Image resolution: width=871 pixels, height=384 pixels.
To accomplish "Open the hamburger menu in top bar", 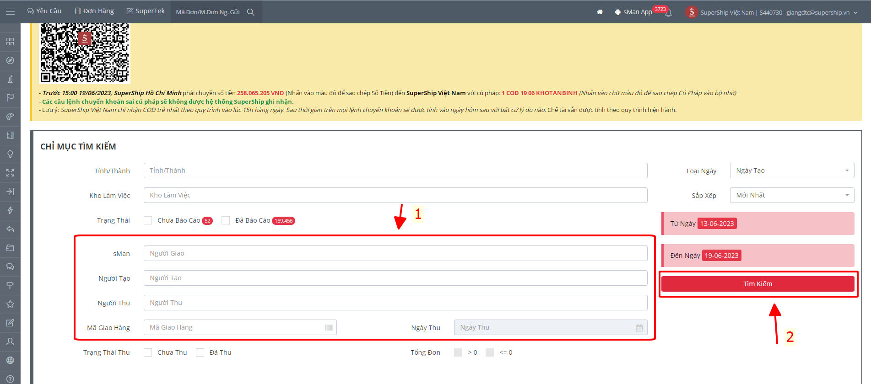I will 10,11.
